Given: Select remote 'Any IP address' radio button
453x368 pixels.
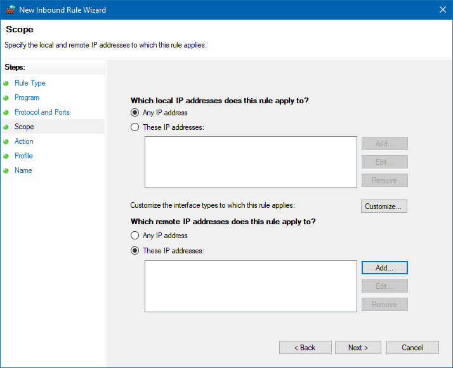Looking at the screenshot, I should click(x=135, y=236).
